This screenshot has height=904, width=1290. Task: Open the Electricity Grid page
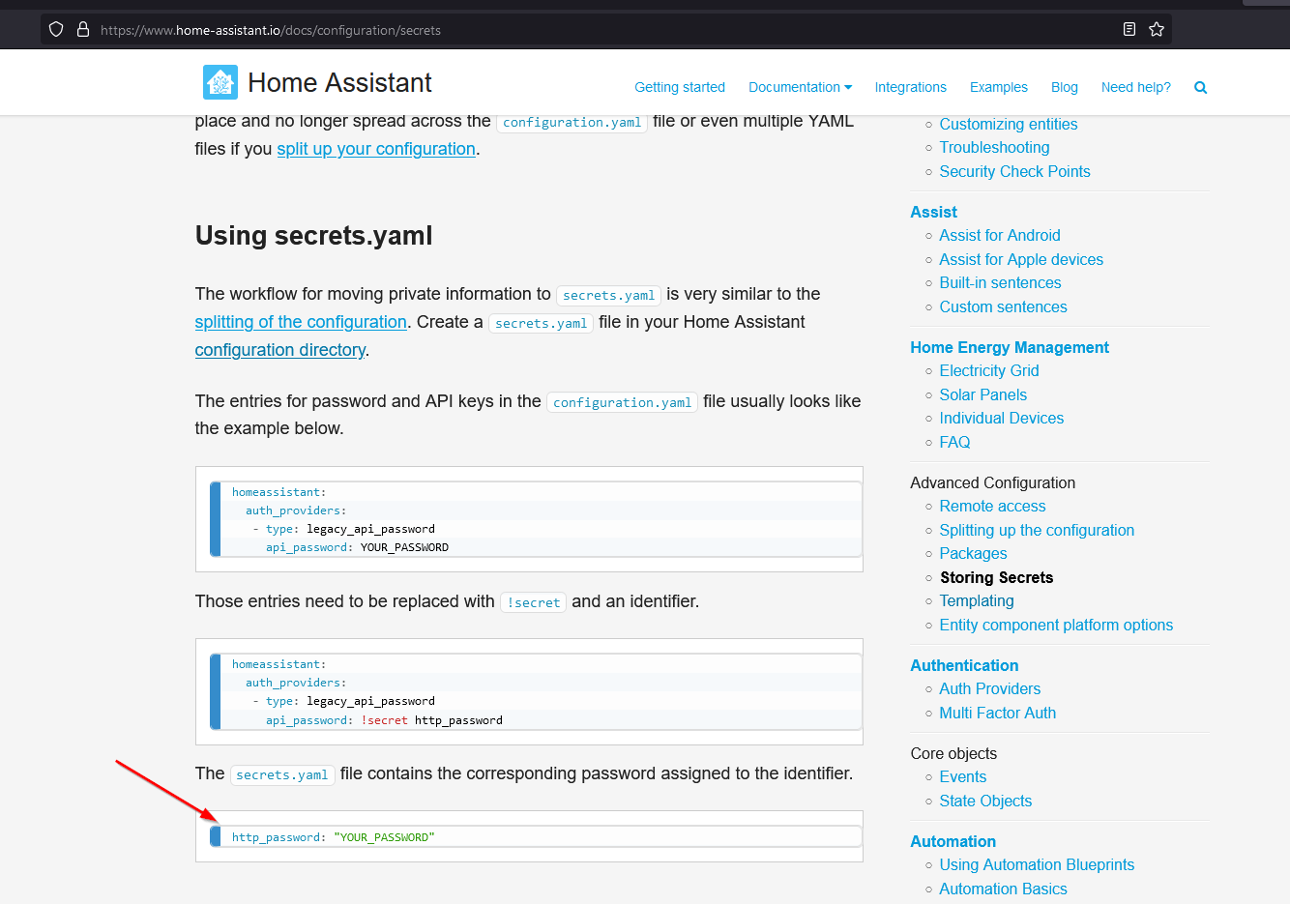click(x=989, y=370)
